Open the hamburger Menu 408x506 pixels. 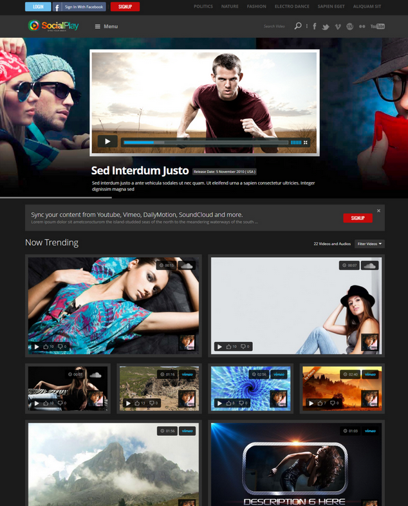106,26
